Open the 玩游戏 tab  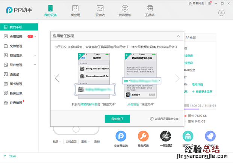pyautogui.click(x=100, y=10)
